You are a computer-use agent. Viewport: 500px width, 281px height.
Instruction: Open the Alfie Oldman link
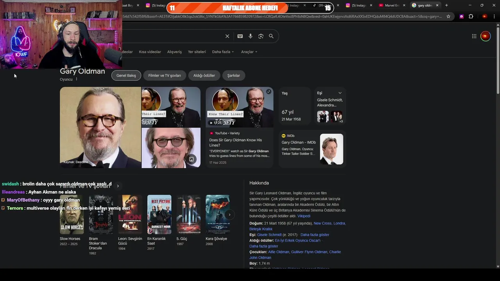click(x=279, y=252)
